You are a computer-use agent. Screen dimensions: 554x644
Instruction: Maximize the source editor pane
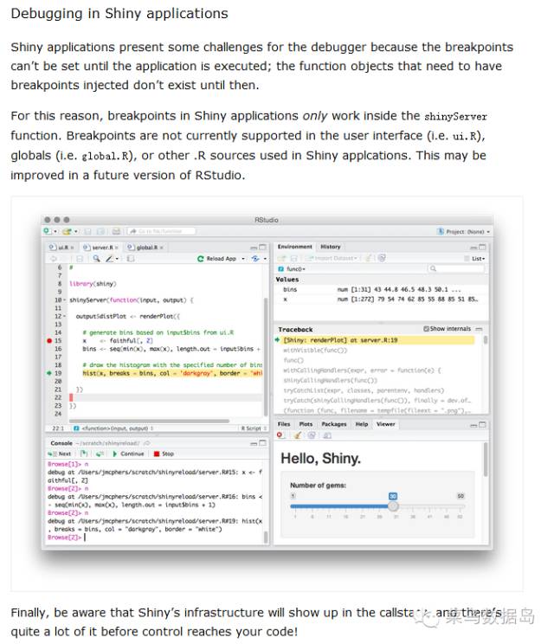(263, 248)
